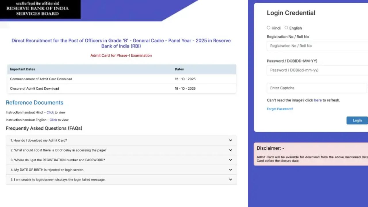The width and height of the screenshot is (368, 207).
Task: Click 'Commencement of Admit Card Download' cell
Action: point(41,79)
